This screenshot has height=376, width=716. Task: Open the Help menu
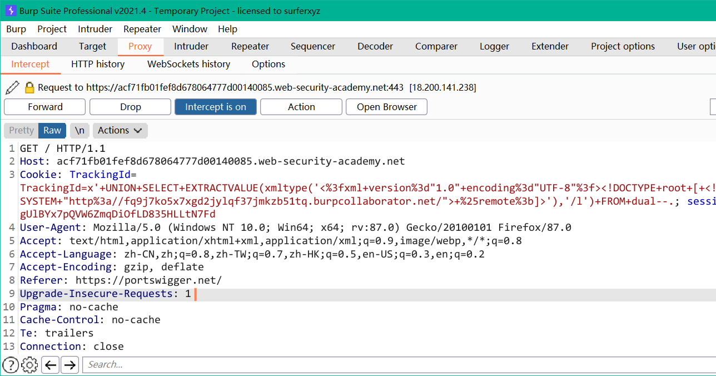227,29
